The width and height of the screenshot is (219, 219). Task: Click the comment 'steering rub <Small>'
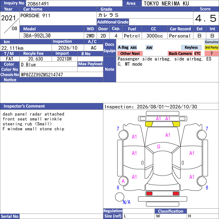click(x=27, y=124)
